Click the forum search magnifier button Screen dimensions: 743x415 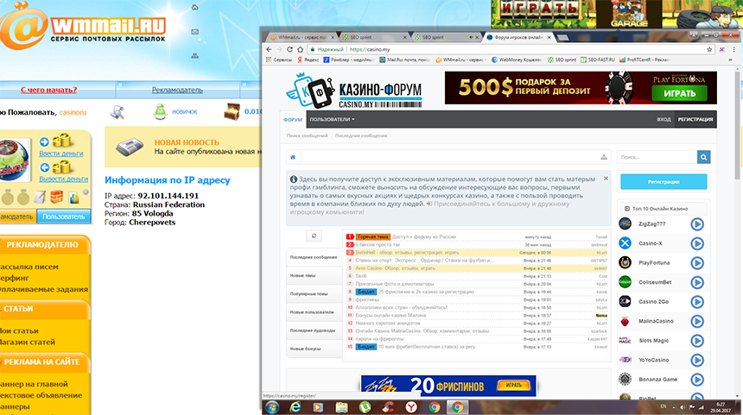click(703, 157)
